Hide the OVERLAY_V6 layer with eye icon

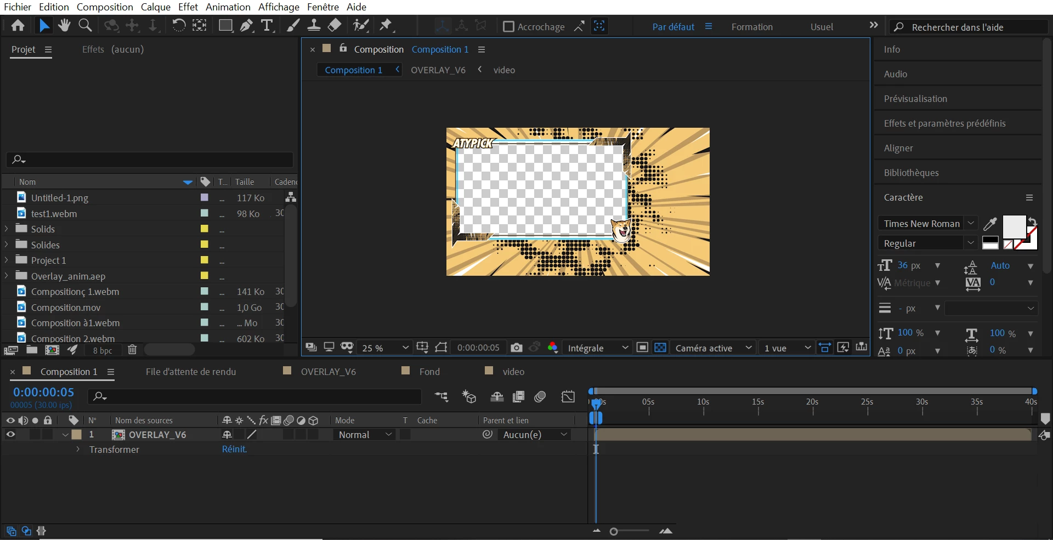coord(10,435)
